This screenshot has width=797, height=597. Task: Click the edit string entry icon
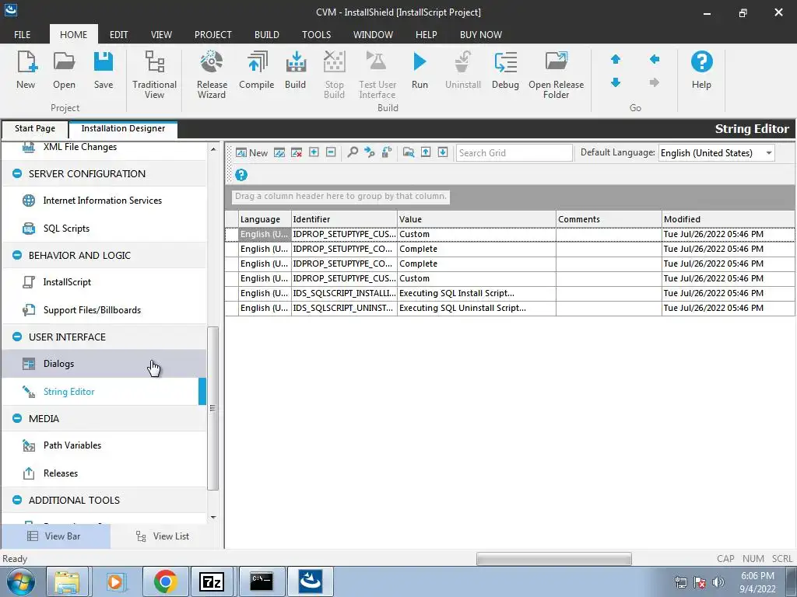(279, 153)
